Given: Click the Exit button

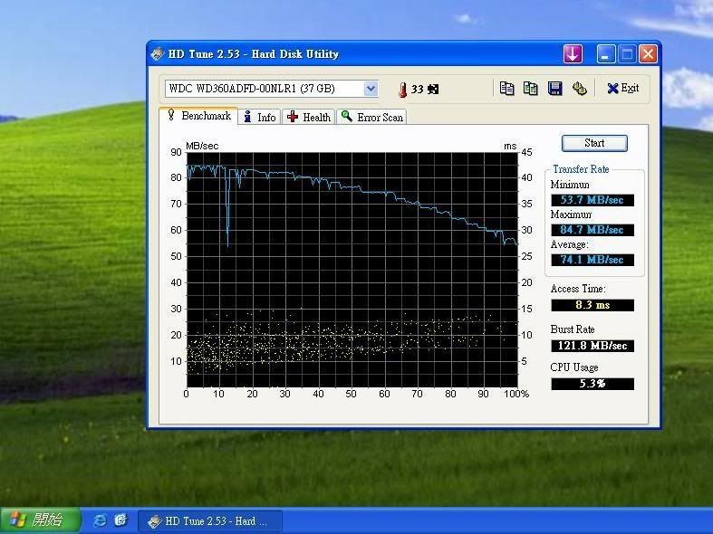Looking at the screenshot, I should (623, 88).
